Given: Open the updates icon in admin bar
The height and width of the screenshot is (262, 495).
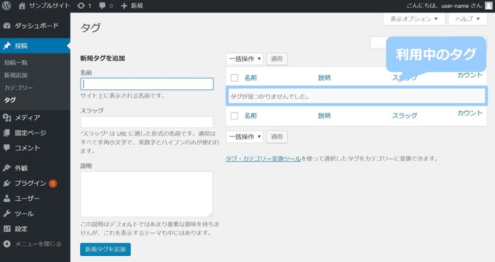Looking at the screenshot, I should click(x=81, y=6).
